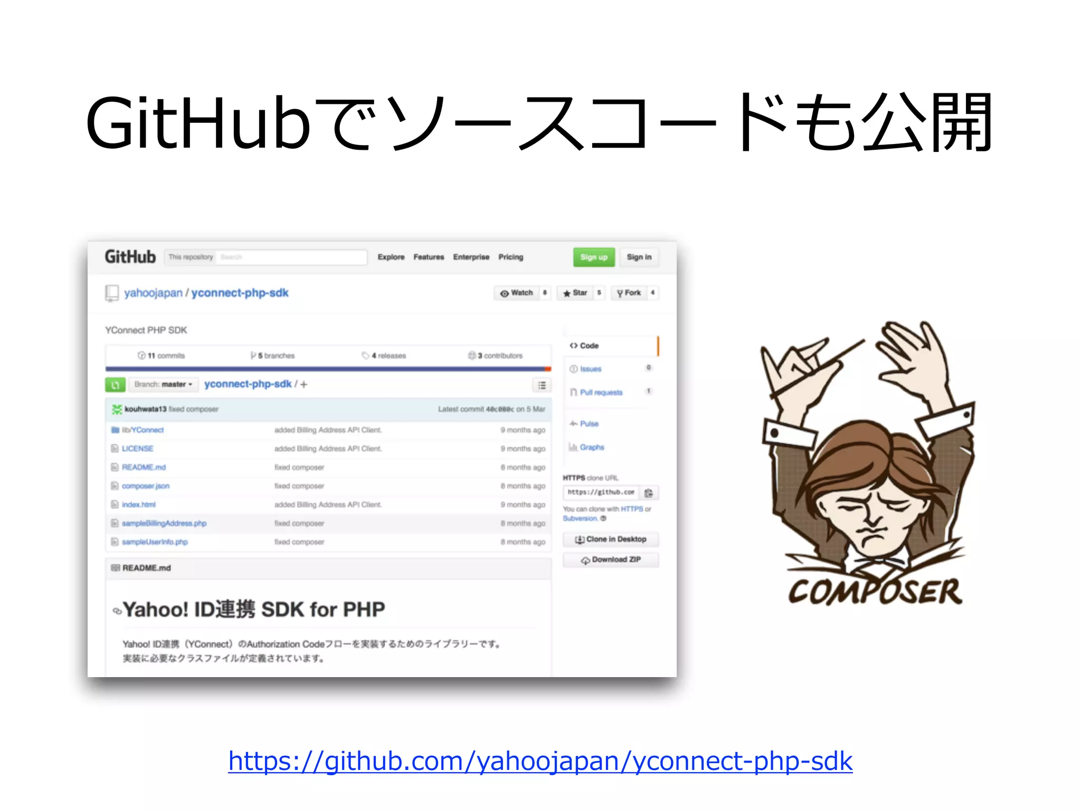Click the Fork button
This screenshot has width=1081, height=810.
[629, 293]
